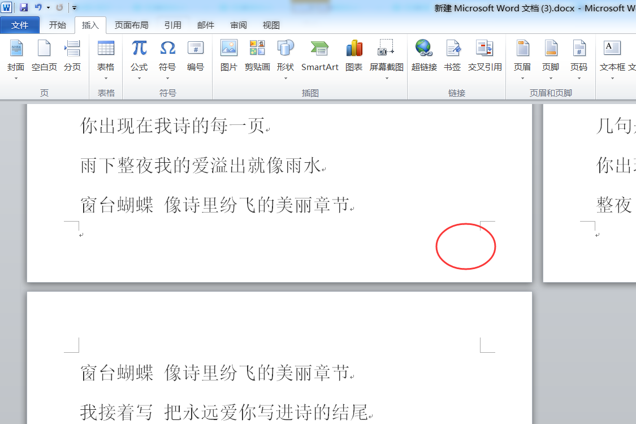Click the Page Number (页码) icon

click(579, 48)
